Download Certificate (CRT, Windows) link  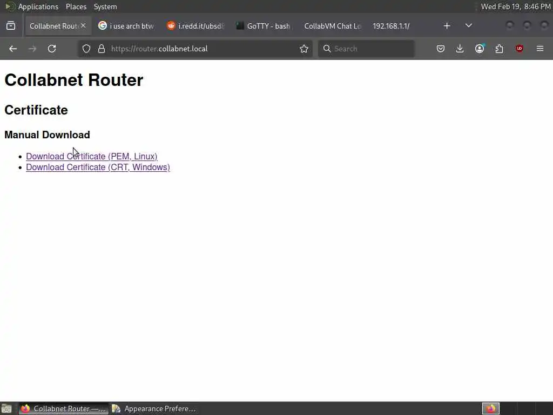(x=98, y=168)
